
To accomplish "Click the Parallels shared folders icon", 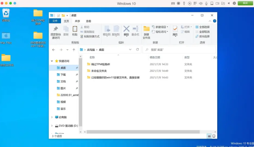I will (223, 3).
